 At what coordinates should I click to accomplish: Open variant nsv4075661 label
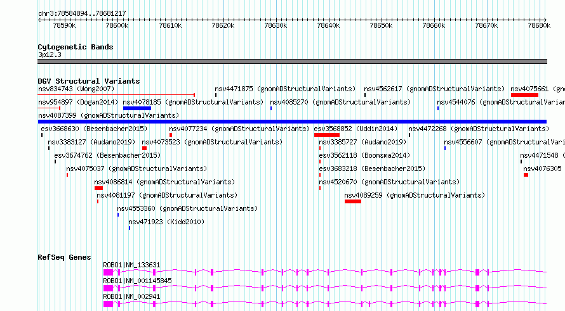(x=538, y=89)
